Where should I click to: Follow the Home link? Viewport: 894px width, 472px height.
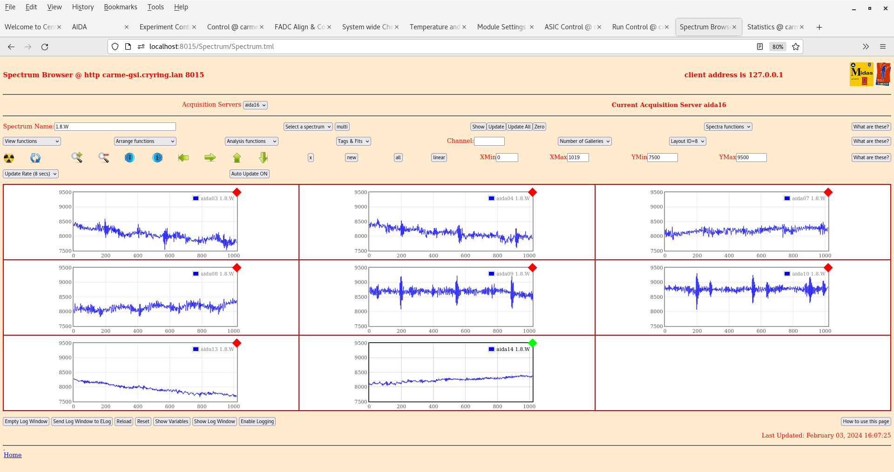pyautogui.click(x=13, y=455)
